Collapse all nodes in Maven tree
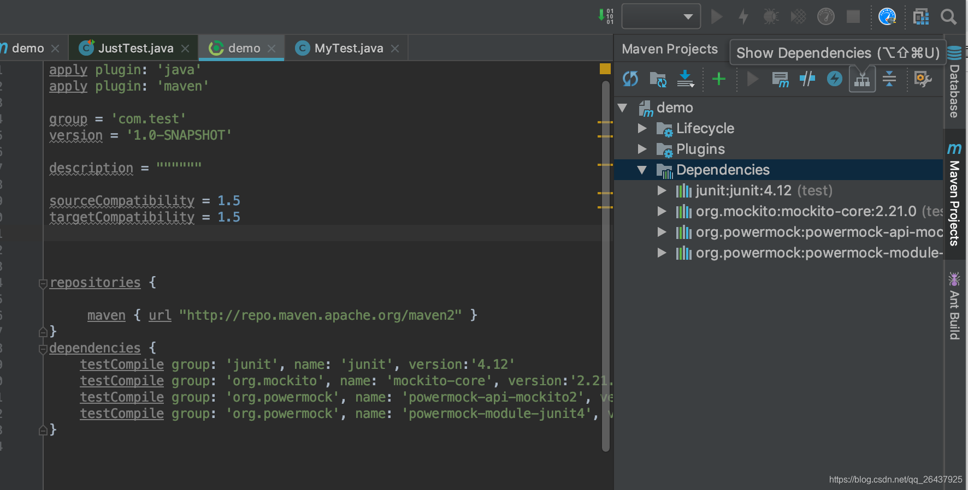The height and width of the screenshot is (490, 968). pos(889,79)
